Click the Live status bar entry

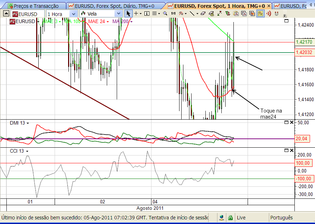(x=241, y=218)
